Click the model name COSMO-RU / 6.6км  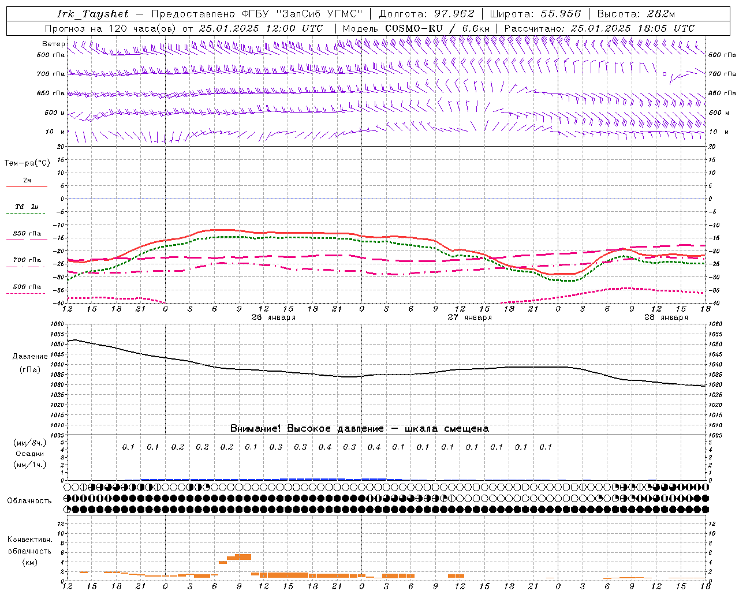[437, 28]
